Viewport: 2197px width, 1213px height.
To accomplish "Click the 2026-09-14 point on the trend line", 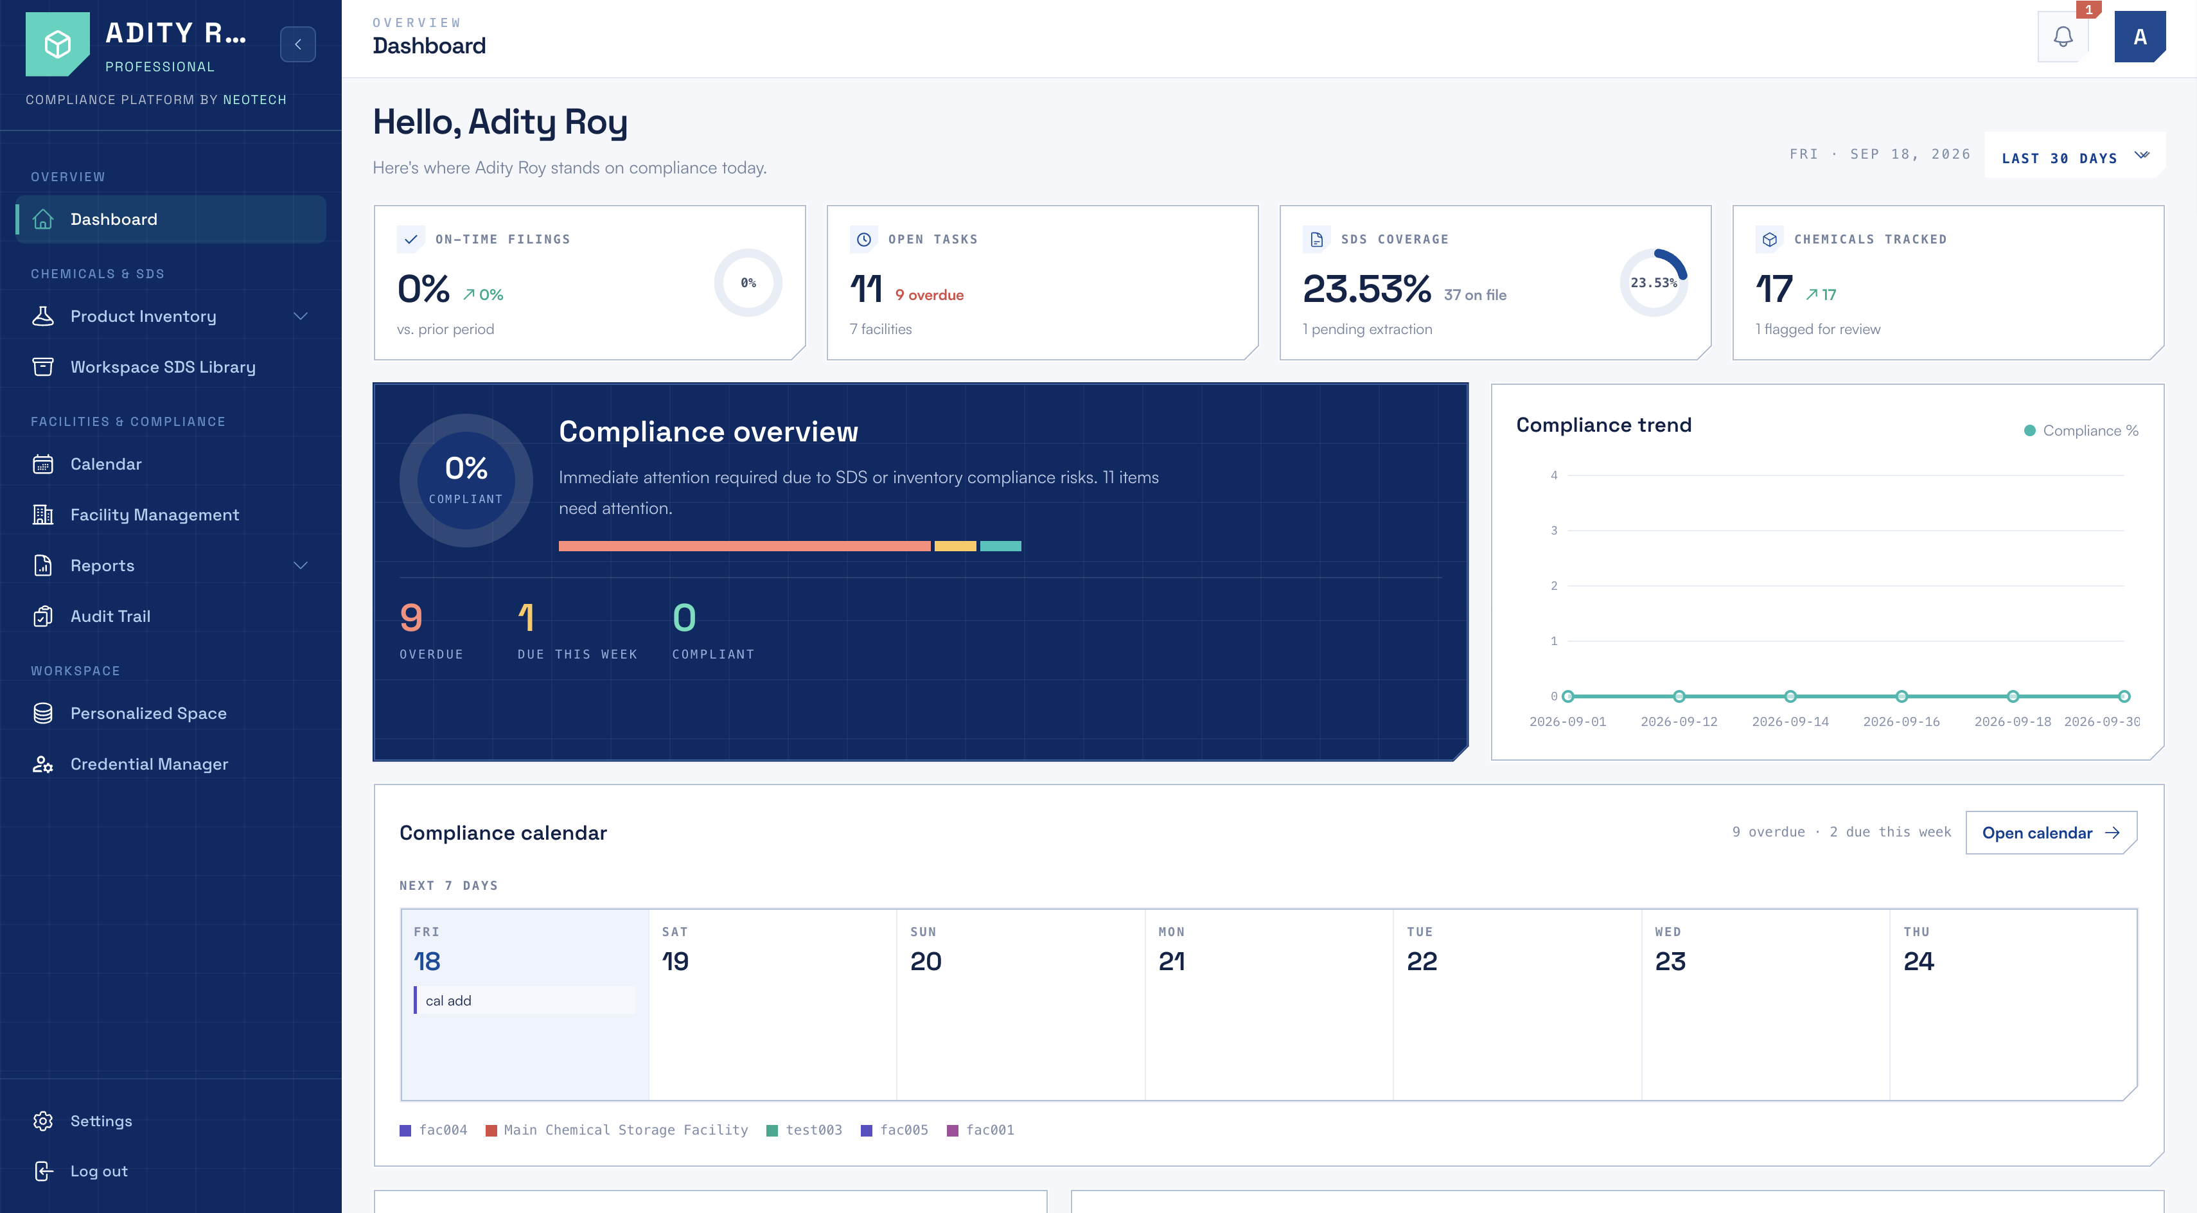I will [x=1790, y=696].
